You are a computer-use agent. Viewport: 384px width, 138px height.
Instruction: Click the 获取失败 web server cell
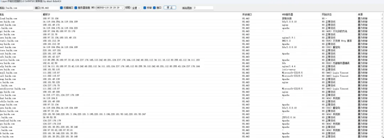click(287, 18)
